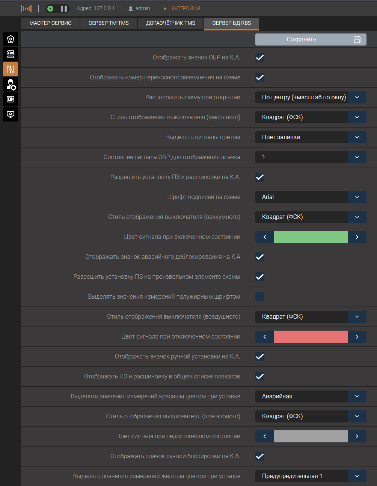Open the server stack icon in sidebar
Screen dimensions: 377x486
pyautogui.click(x=11, y=54)
